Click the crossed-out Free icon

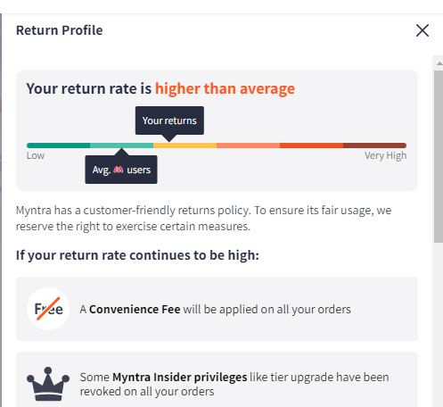(x=48, y=309)
